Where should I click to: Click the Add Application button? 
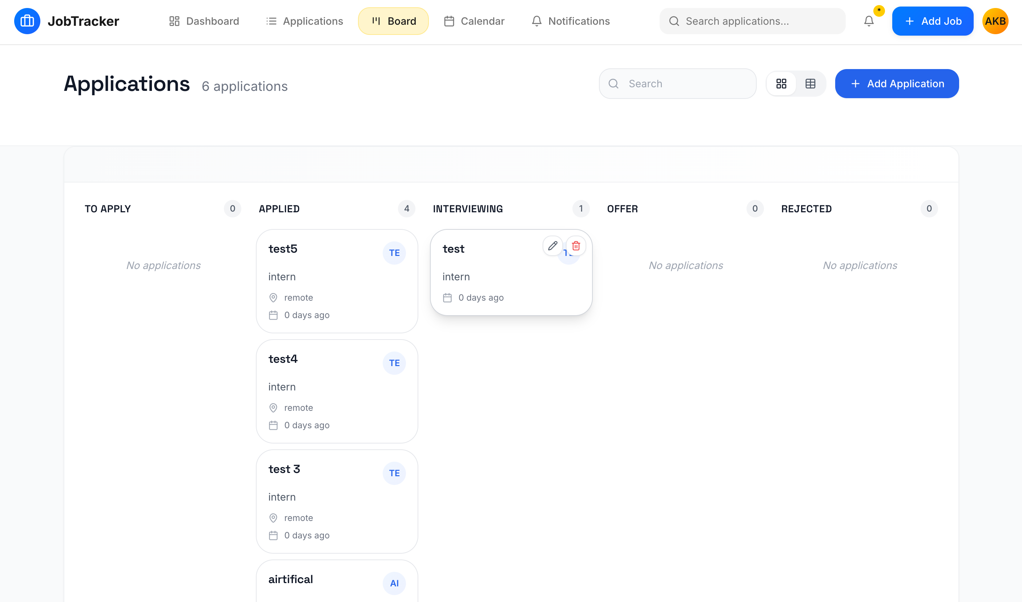coord(897,84)
